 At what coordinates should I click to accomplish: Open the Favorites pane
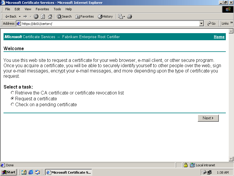pos(85,16)
